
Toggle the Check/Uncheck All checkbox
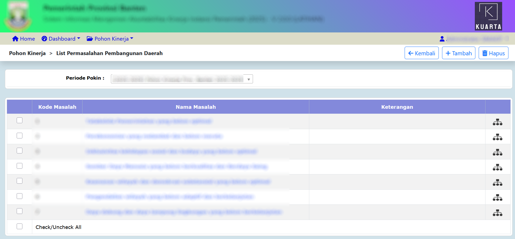[19, 226]
